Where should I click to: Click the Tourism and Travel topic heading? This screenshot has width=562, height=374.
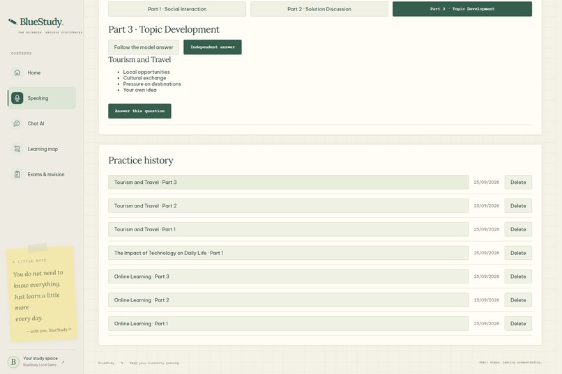[x=139, y=60]
